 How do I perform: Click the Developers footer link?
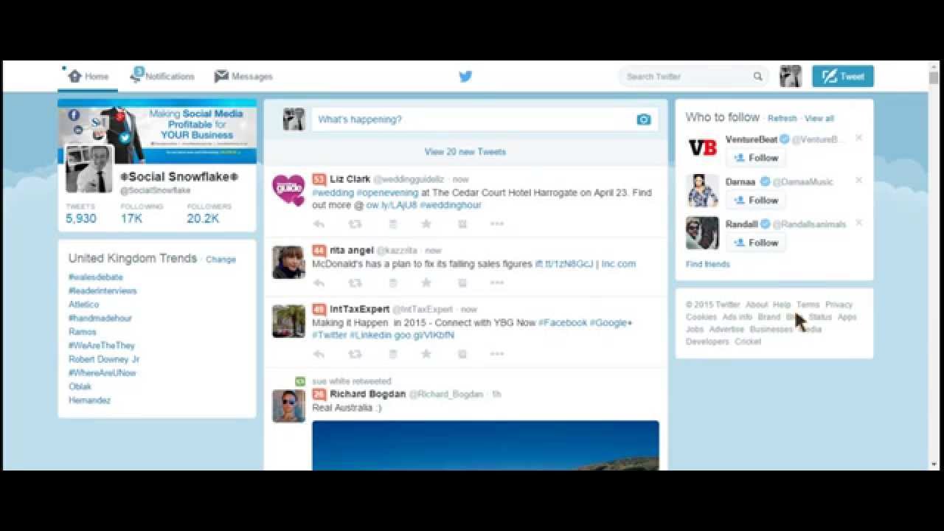point(707,342)
